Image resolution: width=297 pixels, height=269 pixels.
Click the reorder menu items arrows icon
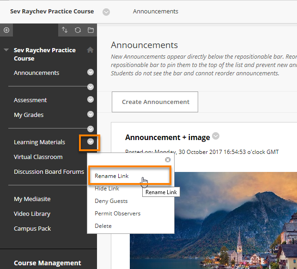[65, 30]
